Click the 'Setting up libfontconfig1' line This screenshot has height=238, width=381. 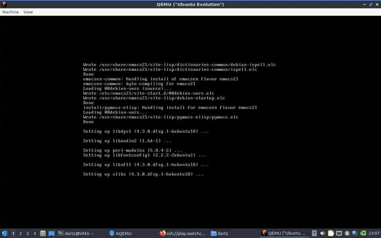point(144,155)
